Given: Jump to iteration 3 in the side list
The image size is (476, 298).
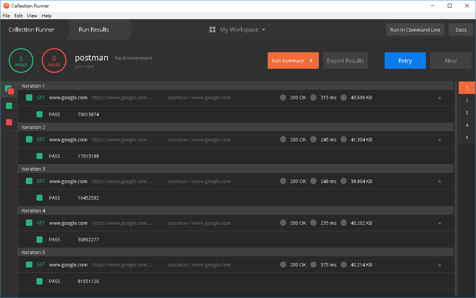Looking at the screenshot, I should click(467, 113).
